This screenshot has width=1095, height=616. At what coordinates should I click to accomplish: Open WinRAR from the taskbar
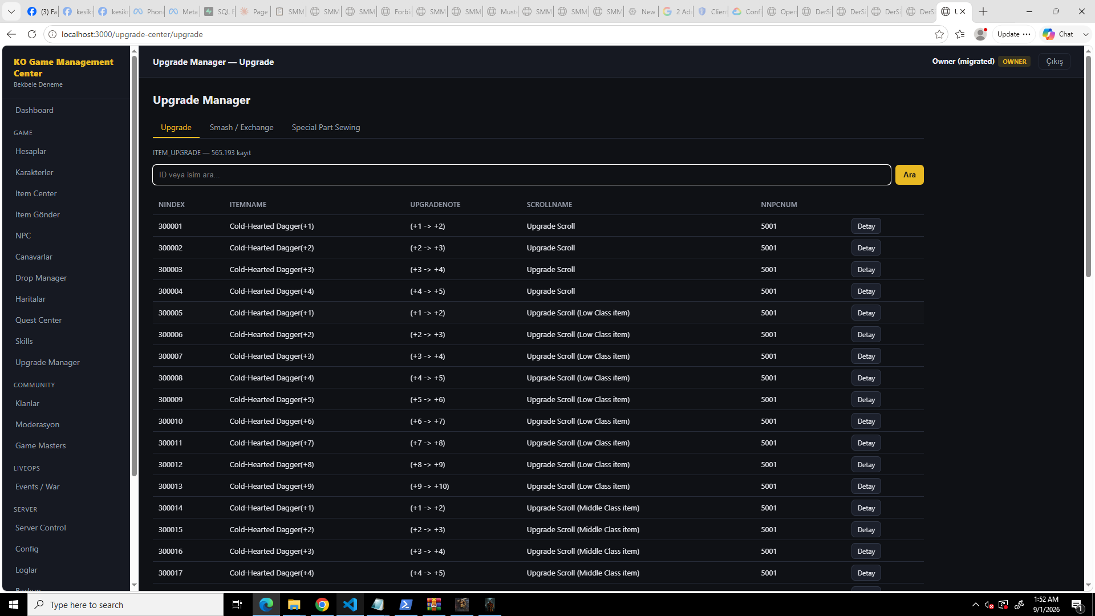pos(434,605)
